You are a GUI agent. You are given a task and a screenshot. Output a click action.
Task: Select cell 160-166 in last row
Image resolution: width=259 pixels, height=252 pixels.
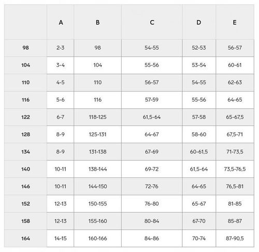click(x=97, y=239)
